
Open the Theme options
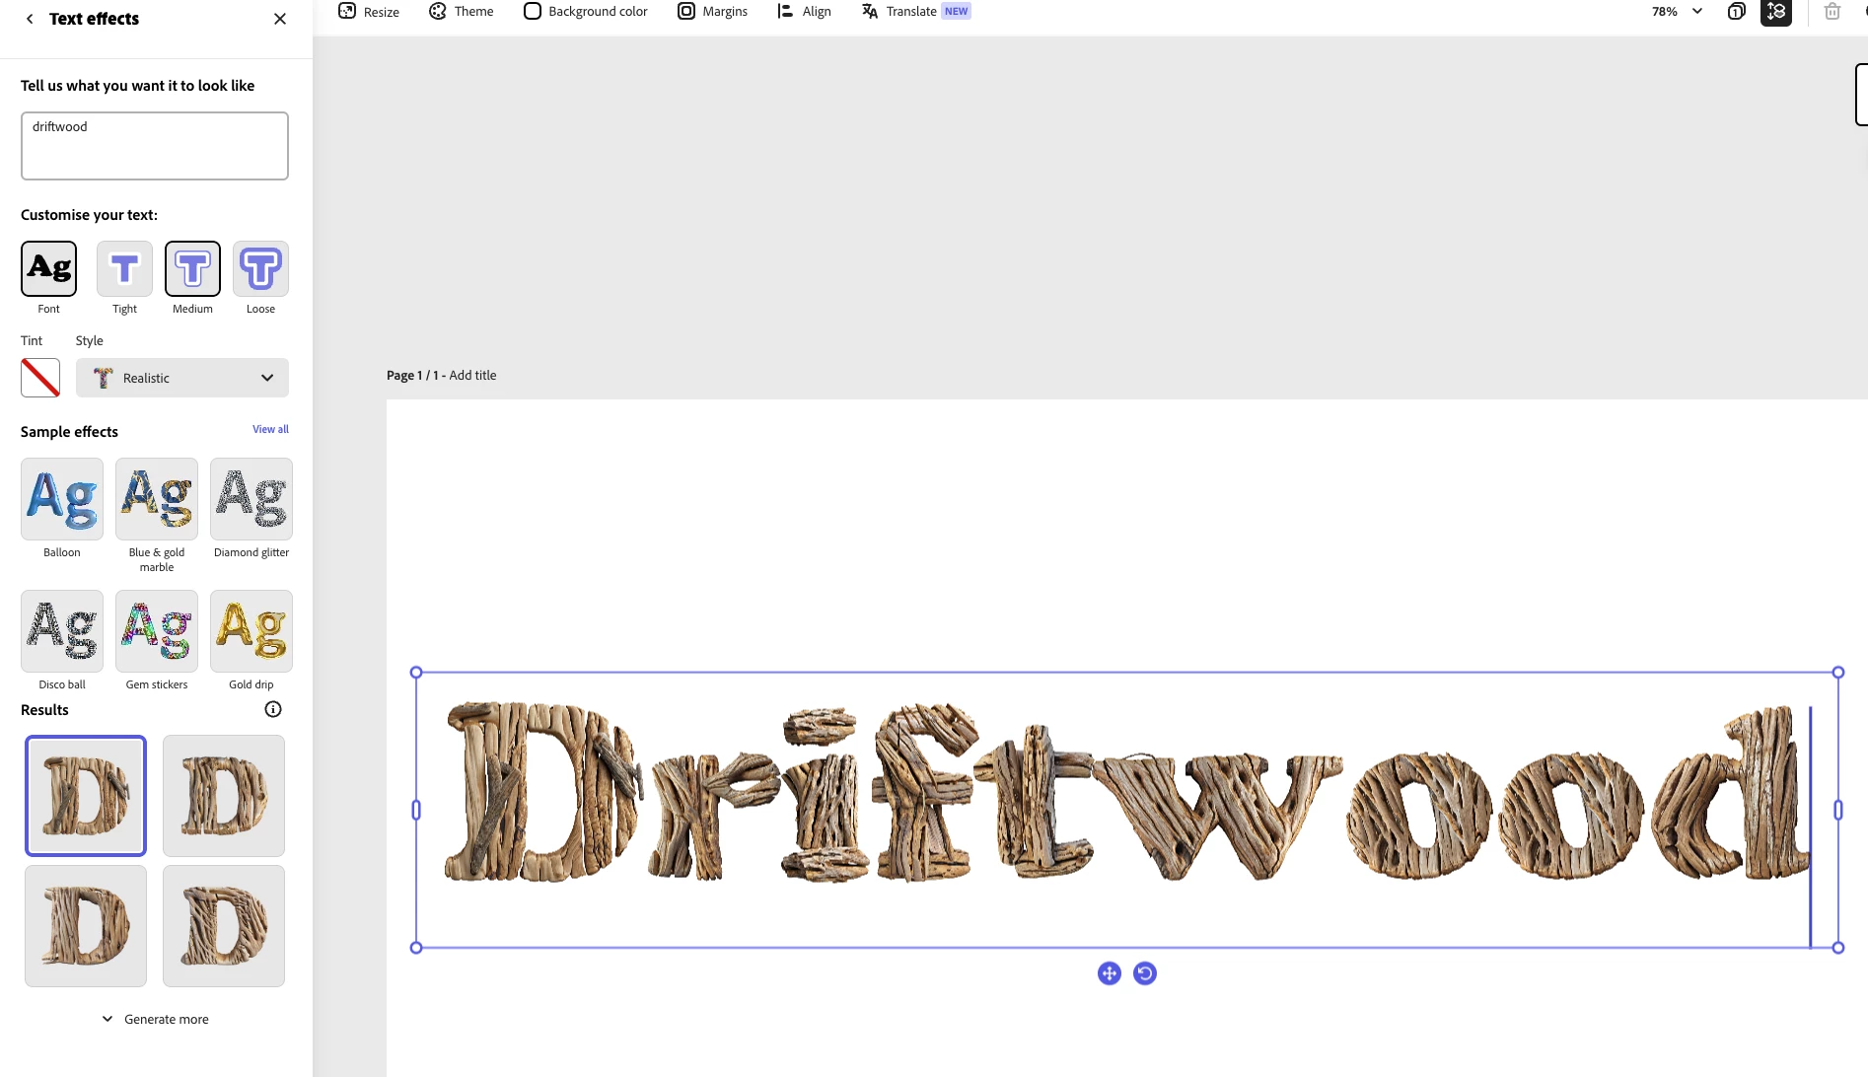(462, 12)
